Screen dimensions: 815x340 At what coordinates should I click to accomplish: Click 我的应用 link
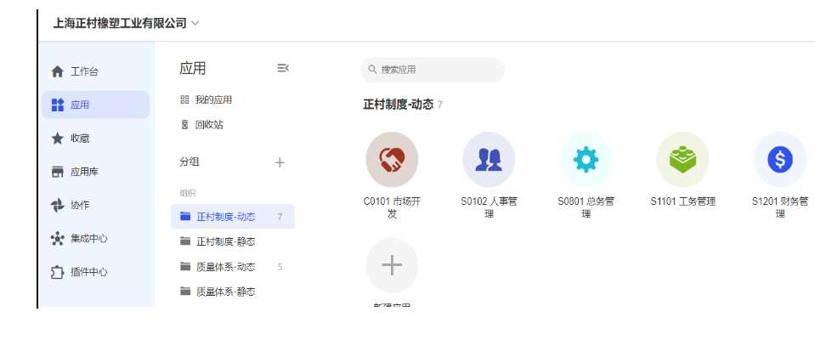(212, 99)
